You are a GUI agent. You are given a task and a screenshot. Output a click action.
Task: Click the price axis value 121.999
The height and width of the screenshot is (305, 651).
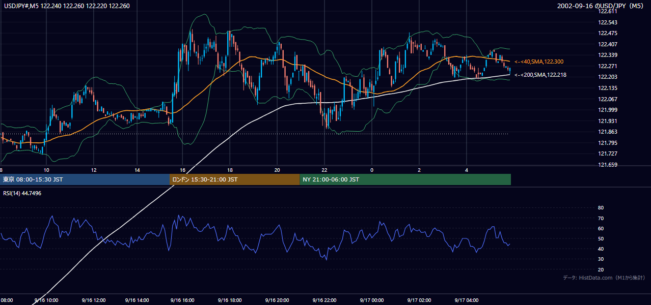click(x=607, y=110)
